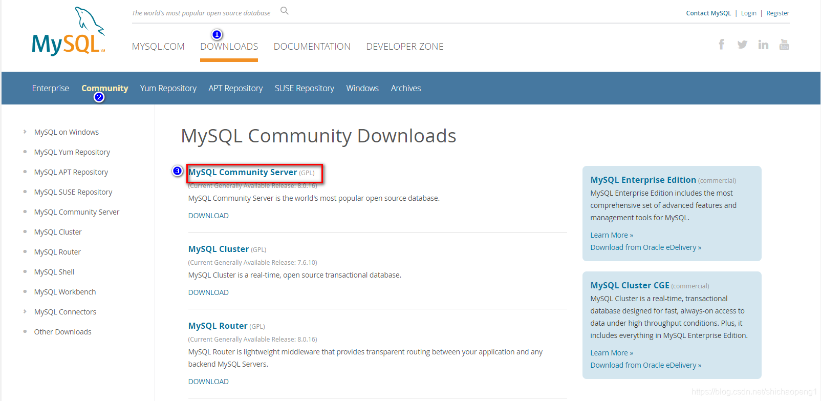The height and width of the screenshot is (401, 821).
Task: Open MySQL's Twitter page icon
Action: pos(742,45)
